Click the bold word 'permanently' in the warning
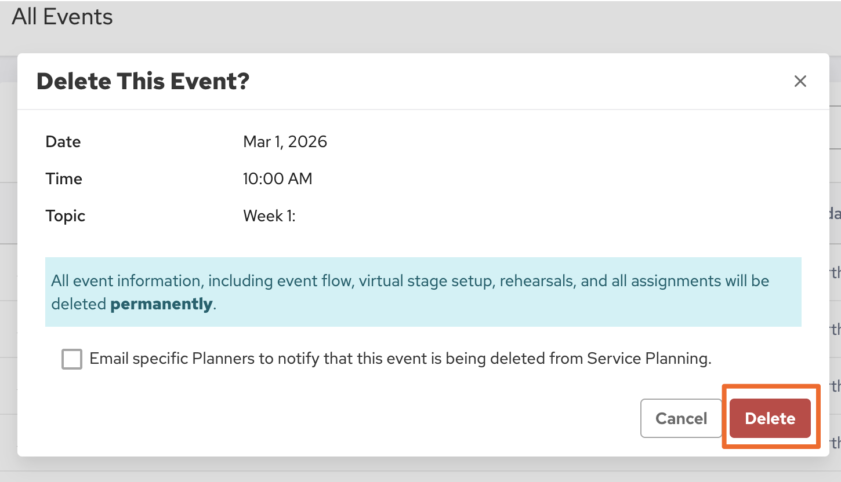This screenshot has width=841, height=482. [161, 304]
